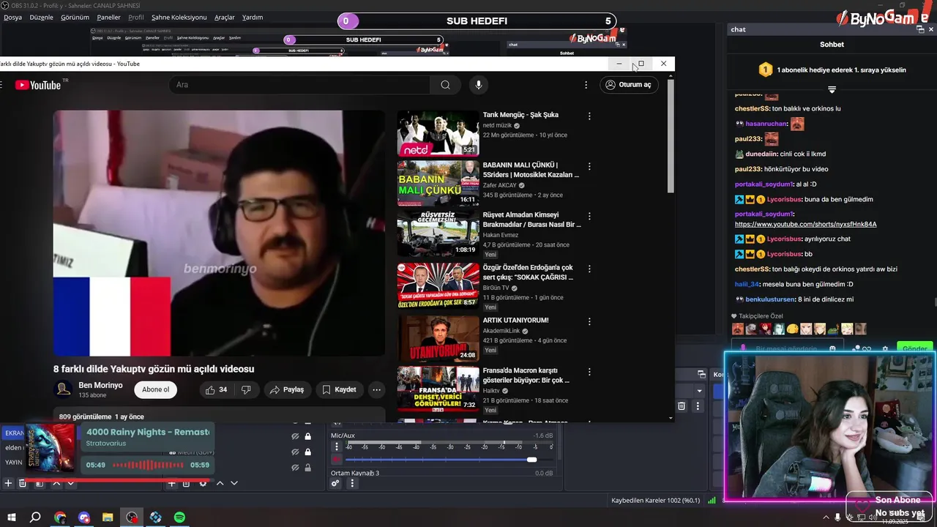Open advanced audio properties gear in the mixer
This screenshot has height=527, width=937.
[335, 483]
